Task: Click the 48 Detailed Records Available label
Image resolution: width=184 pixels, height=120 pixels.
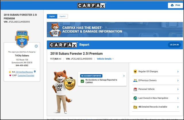Action: click(153, 107)
